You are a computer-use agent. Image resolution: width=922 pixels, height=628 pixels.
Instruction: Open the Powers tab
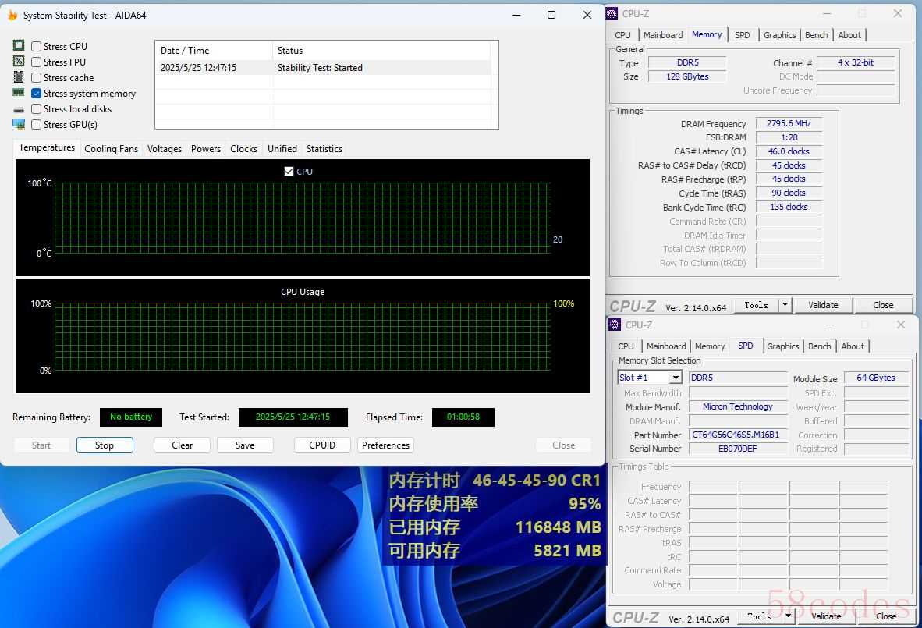pos(206,149)
